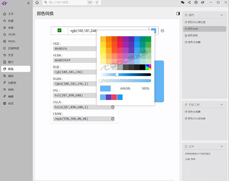
Task: Open JSON in the left sidebar
Action: [11, 35]
